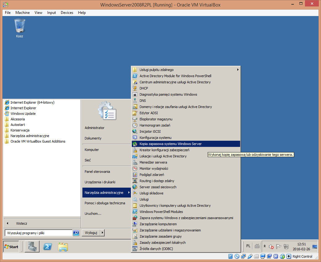Screen dimensions: 321x262
Task: Click the Źródła danych (ODBC) icon
Action: [x=135, y=249]
